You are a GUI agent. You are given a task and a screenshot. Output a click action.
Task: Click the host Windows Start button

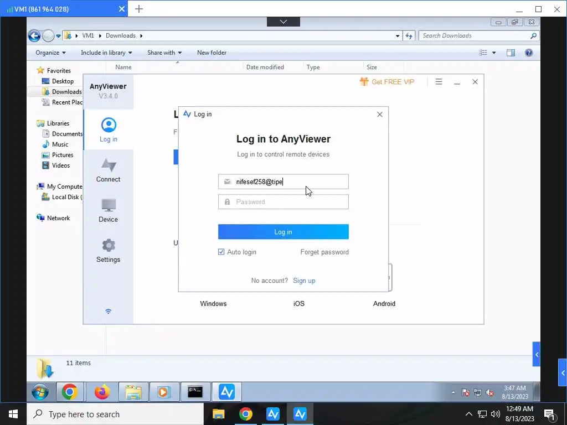click(13, 414)
